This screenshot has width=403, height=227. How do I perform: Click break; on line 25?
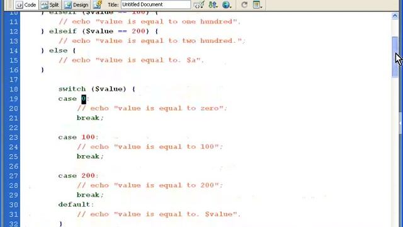coord(90,156)
